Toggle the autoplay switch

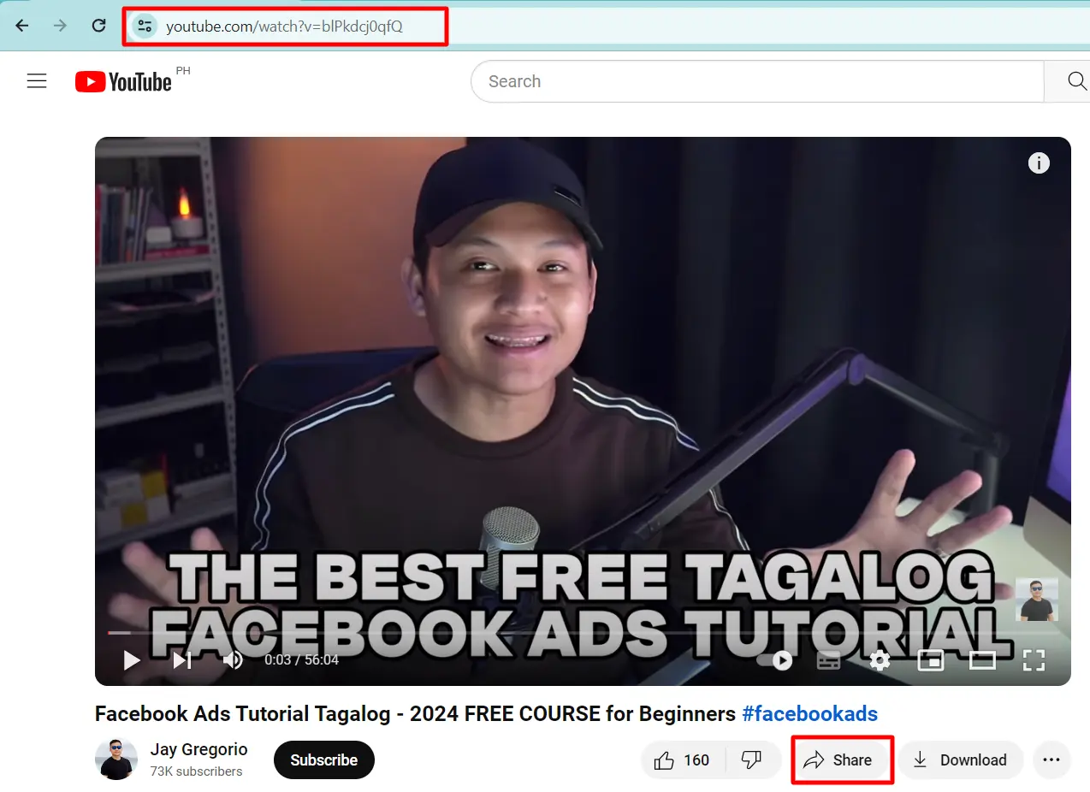(775, 660)
